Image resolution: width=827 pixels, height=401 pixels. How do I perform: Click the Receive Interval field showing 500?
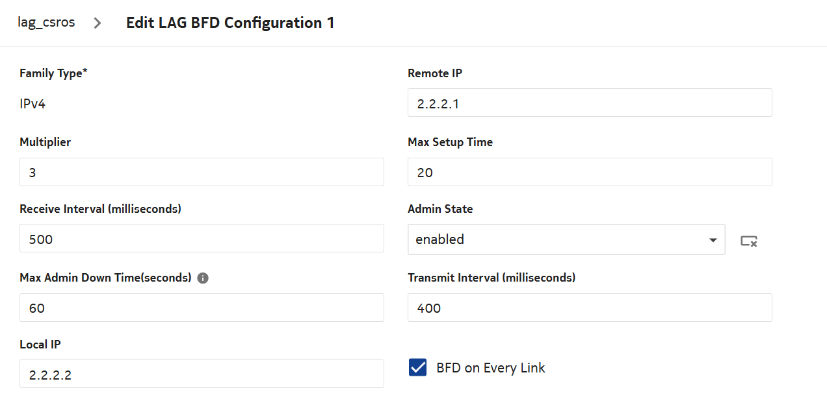pos(202,239)
